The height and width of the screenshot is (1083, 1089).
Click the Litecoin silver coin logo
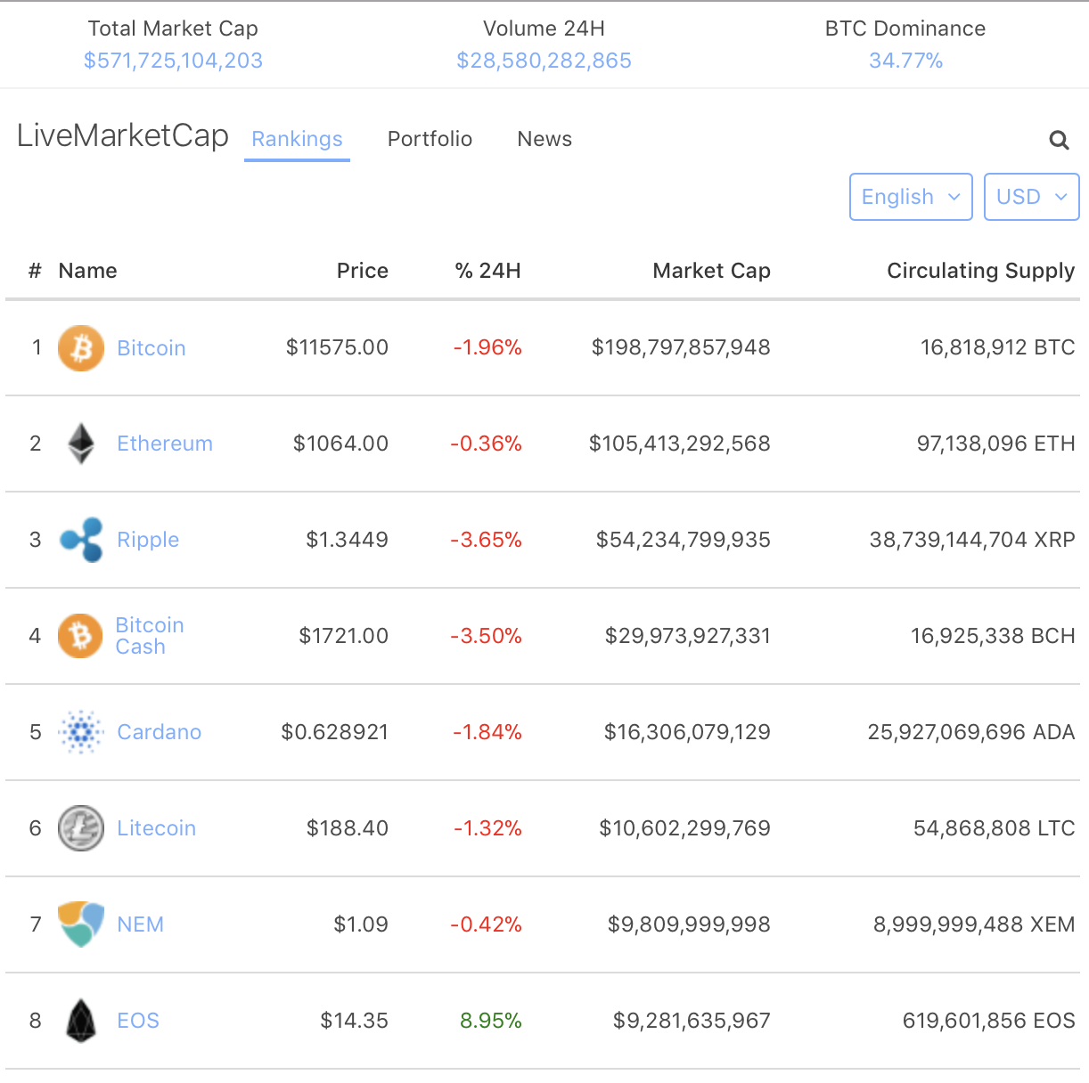(x=81, y=828)
